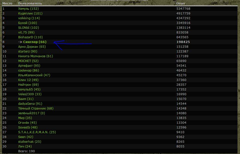Viewport: 240px width, 154px height.
Task: Click the Лич (24) username link
Action: click(25, 146)
